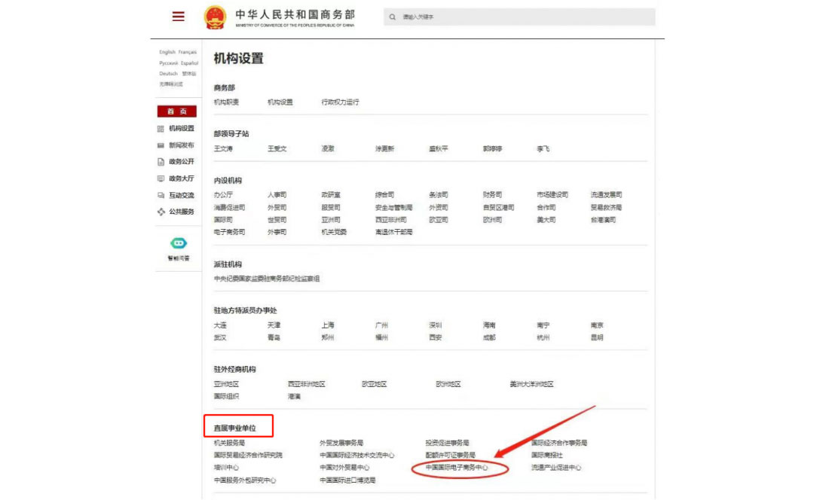The image size is (829, 500).
Task: Open the 机关服务局 link
Action: pos(229,443)
